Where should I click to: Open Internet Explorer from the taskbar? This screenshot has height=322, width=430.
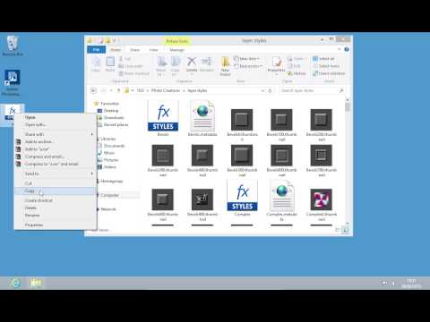pyautogui.click(x=15, y=283)
